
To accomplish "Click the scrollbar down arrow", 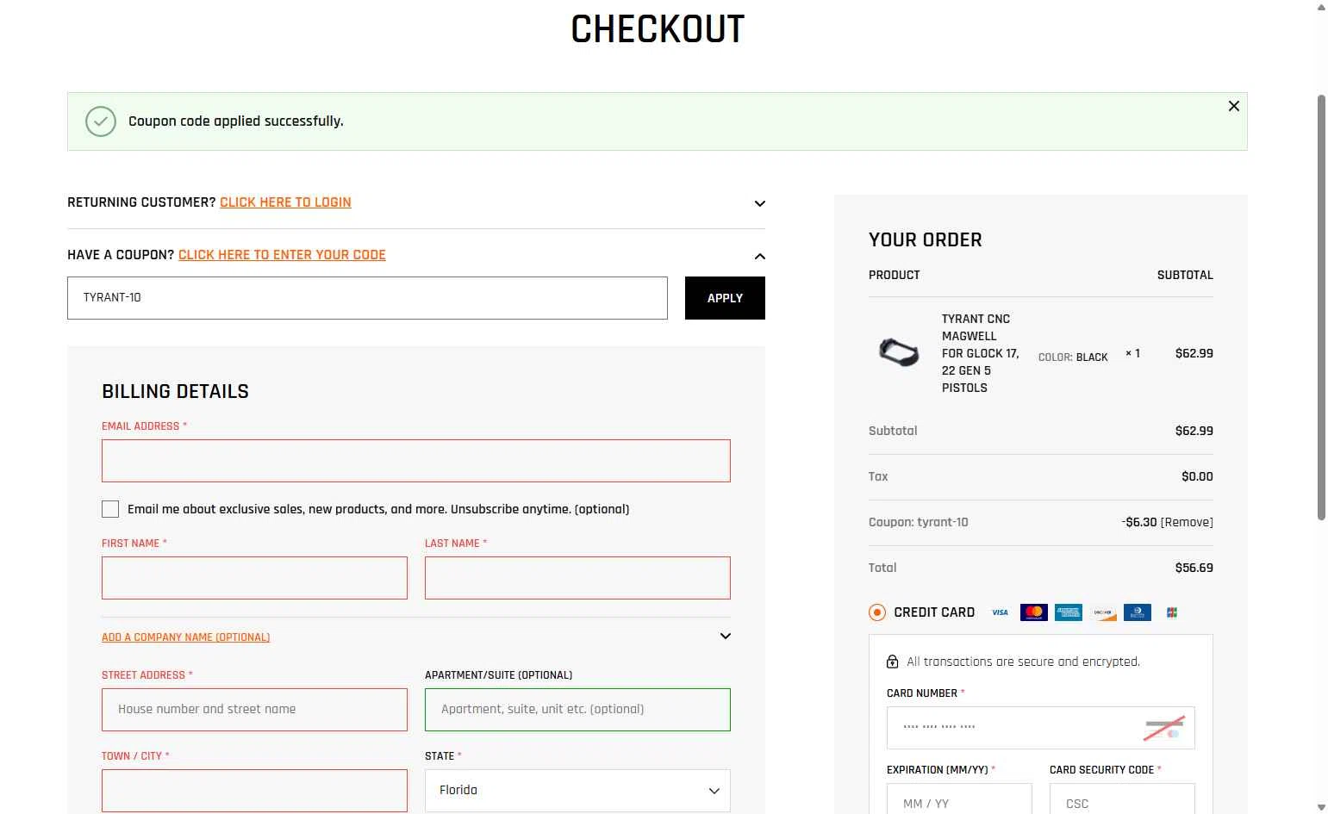I will coord(1321,807).
